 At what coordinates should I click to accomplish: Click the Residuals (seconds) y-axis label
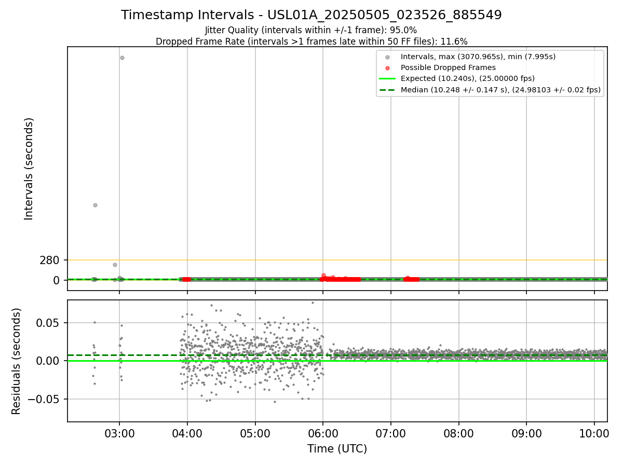(17, 361)
